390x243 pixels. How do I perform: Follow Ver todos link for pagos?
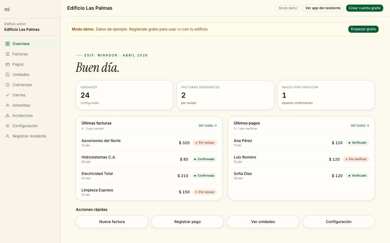pos(360,126)
